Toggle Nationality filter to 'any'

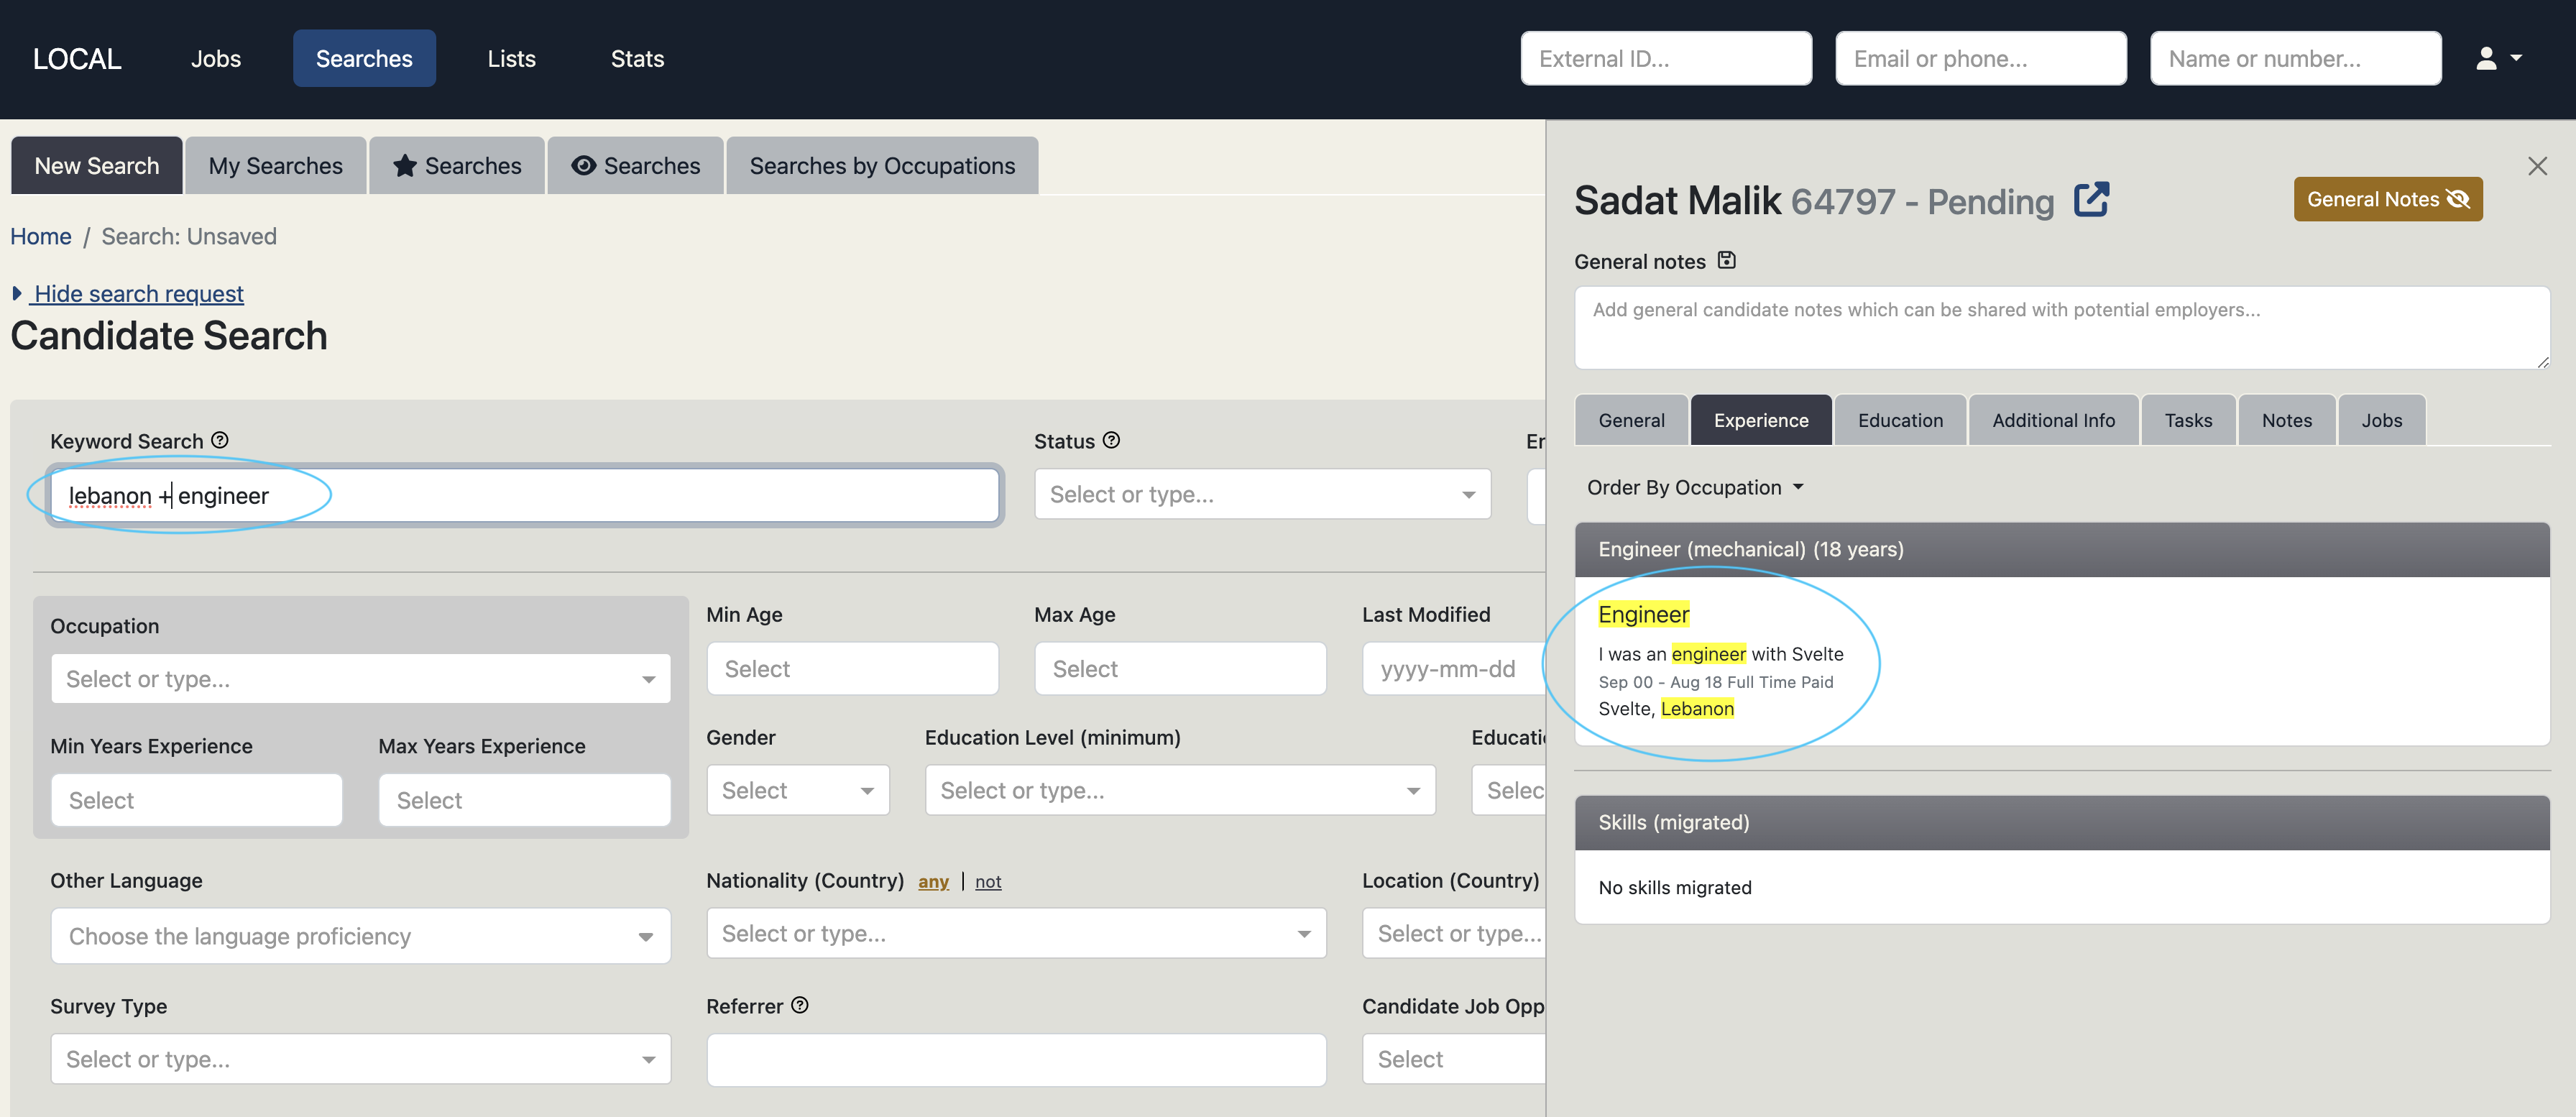click(x=933, y=881)
